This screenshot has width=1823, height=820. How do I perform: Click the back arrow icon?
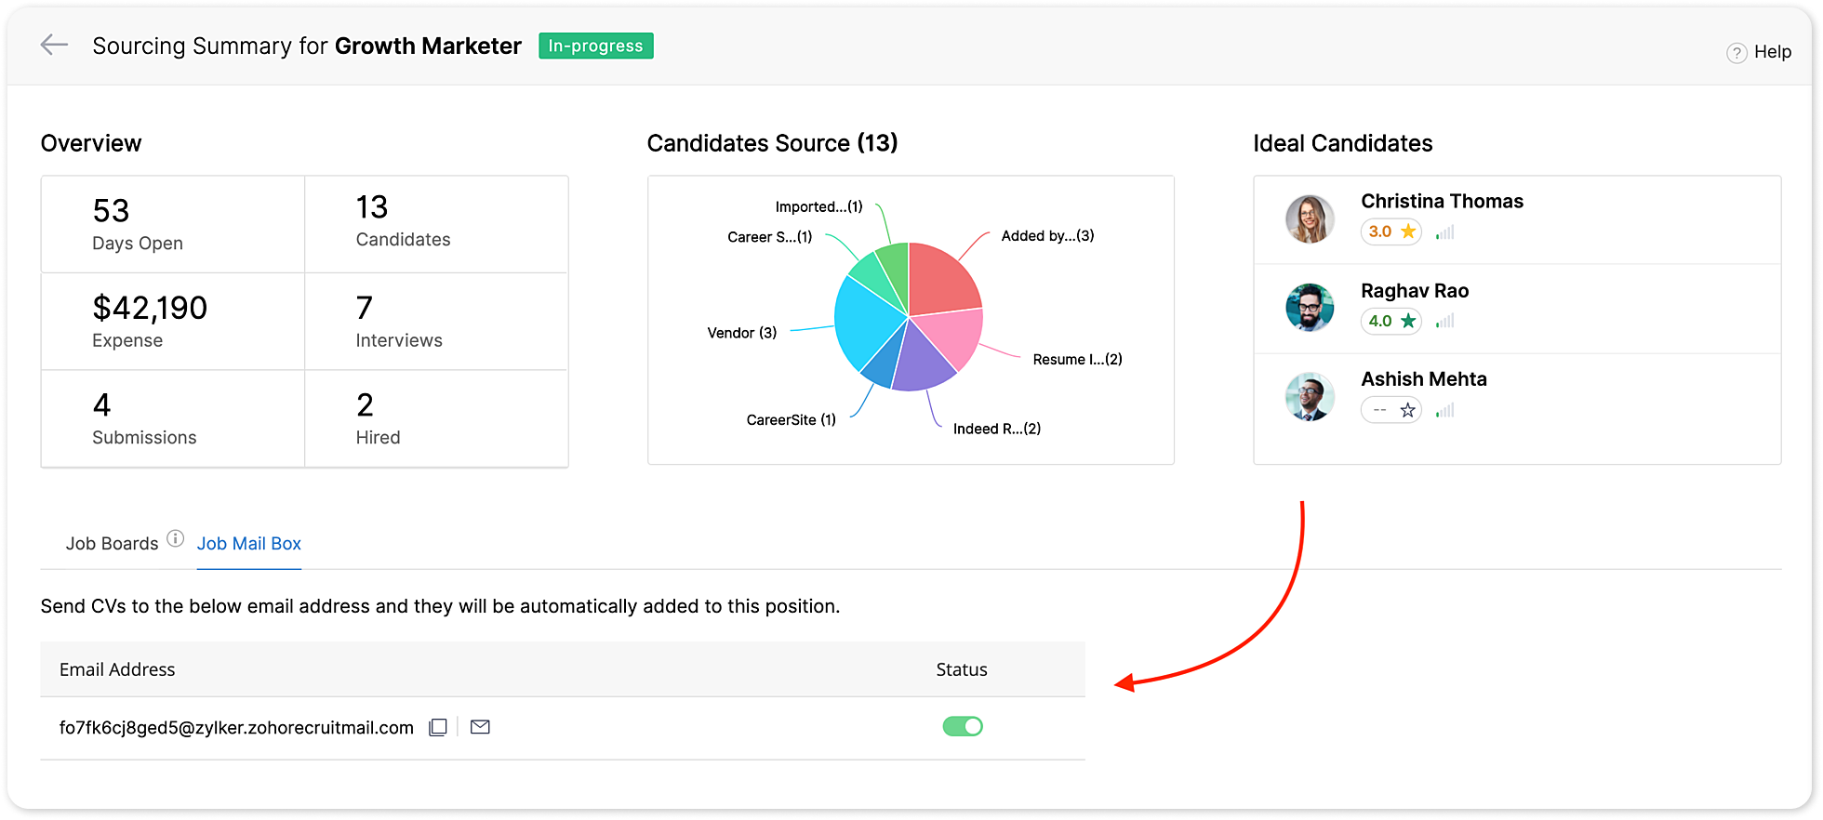pos(54,45)
